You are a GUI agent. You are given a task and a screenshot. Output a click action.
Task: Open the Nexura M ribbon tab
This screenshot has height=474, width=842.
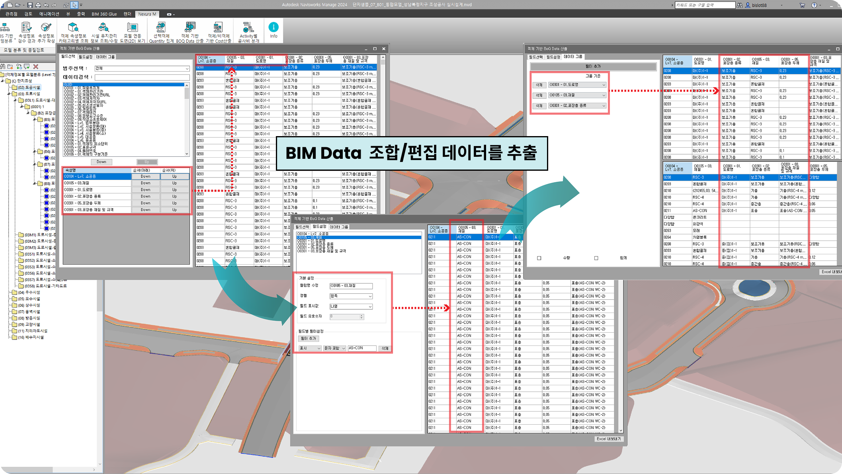(147, 14)
